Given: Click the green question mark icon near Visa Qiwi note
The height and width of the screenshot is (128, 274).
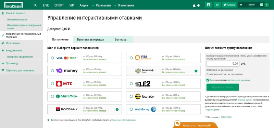Looking at the screenshot, I should [x=48, y=120].
